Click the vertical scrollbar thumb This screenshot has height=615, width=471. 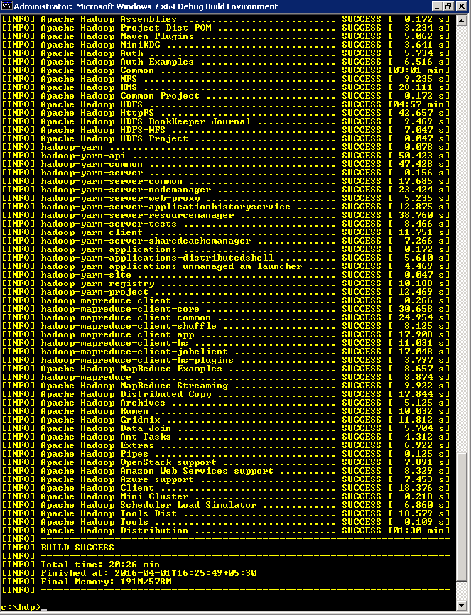[x=462, y=517]
